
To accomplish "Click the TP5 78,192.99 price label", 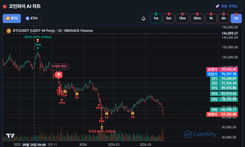I will (x=224, y=99).
